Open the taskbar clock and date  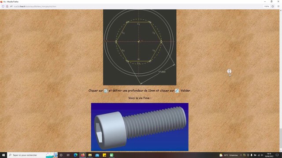pos(269,155)
